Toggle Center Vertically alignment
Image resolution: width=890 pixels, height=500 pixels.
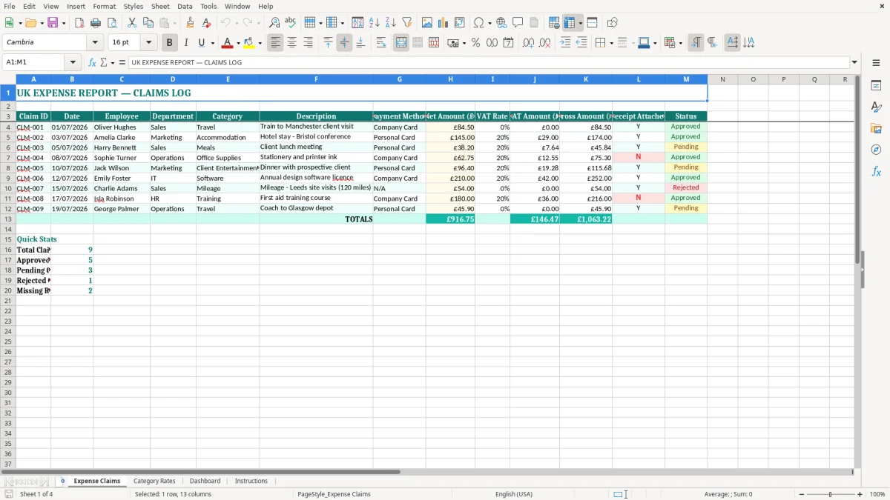(x=344, y=43)
